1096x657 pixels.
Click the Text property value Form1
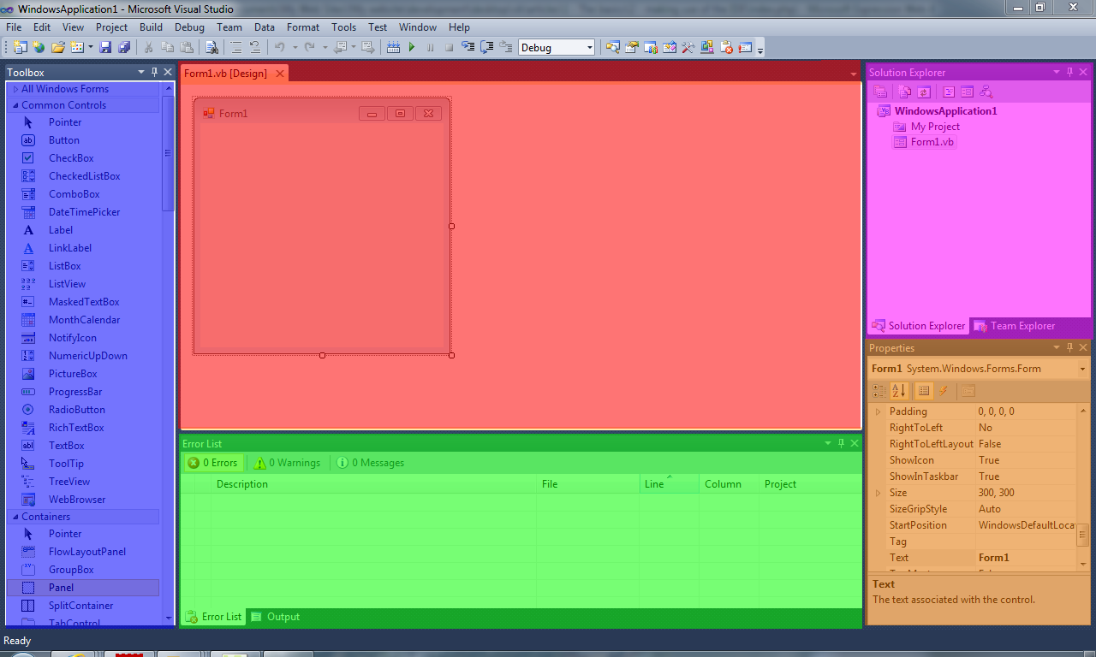[x=1026, y=558]
